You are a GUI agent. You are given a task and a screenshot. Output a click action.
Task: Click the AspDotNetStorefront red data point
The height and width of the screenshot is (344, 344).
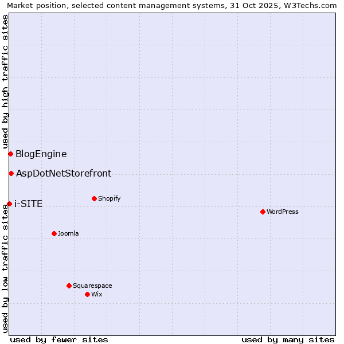(x=11, y=173)
